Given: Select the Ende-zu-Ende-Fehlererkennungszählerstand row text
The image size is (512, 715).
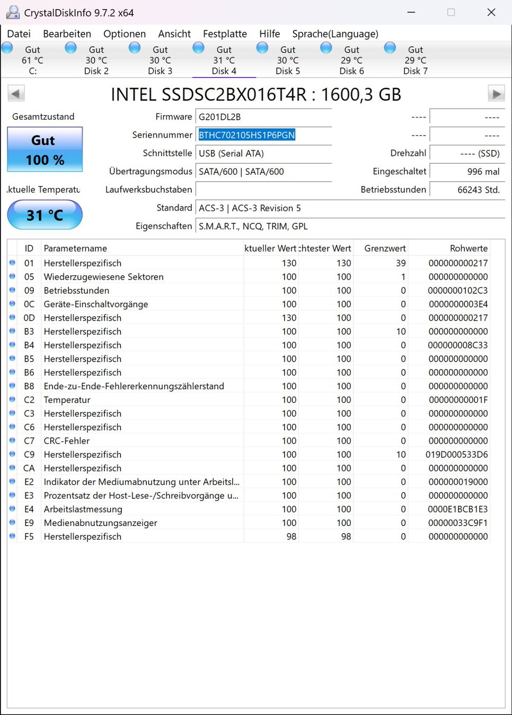Looking at the screenshot, I should [134, 386].
